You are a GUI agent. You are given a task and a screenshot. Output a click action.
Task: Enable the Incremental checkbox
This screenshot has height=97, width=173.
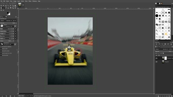(1, 55)
